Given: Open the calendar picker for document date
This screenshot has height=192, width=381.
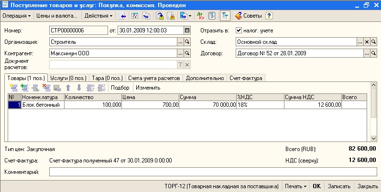Looking at the screenshot, I should click(x=187, y=30).
